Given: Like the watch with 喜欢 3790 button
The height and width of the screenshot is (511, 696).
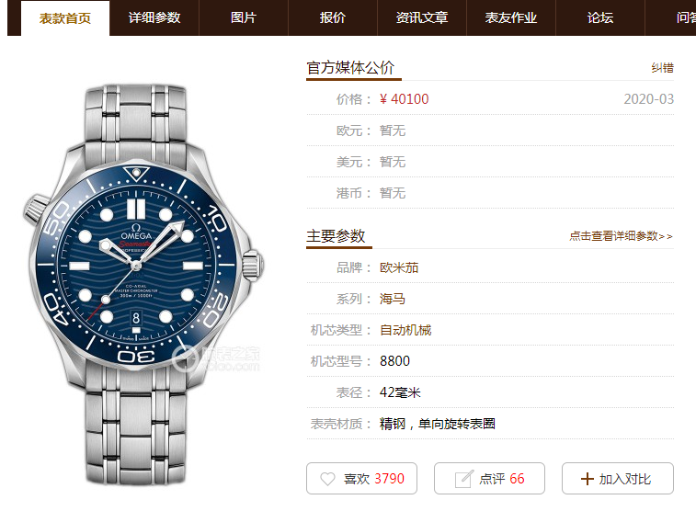Looking at the screenshot, I should 361,479.
